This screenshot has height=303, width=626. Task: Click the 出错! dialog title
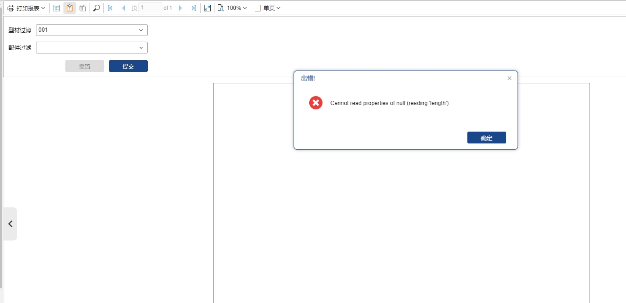click(308, 78)
